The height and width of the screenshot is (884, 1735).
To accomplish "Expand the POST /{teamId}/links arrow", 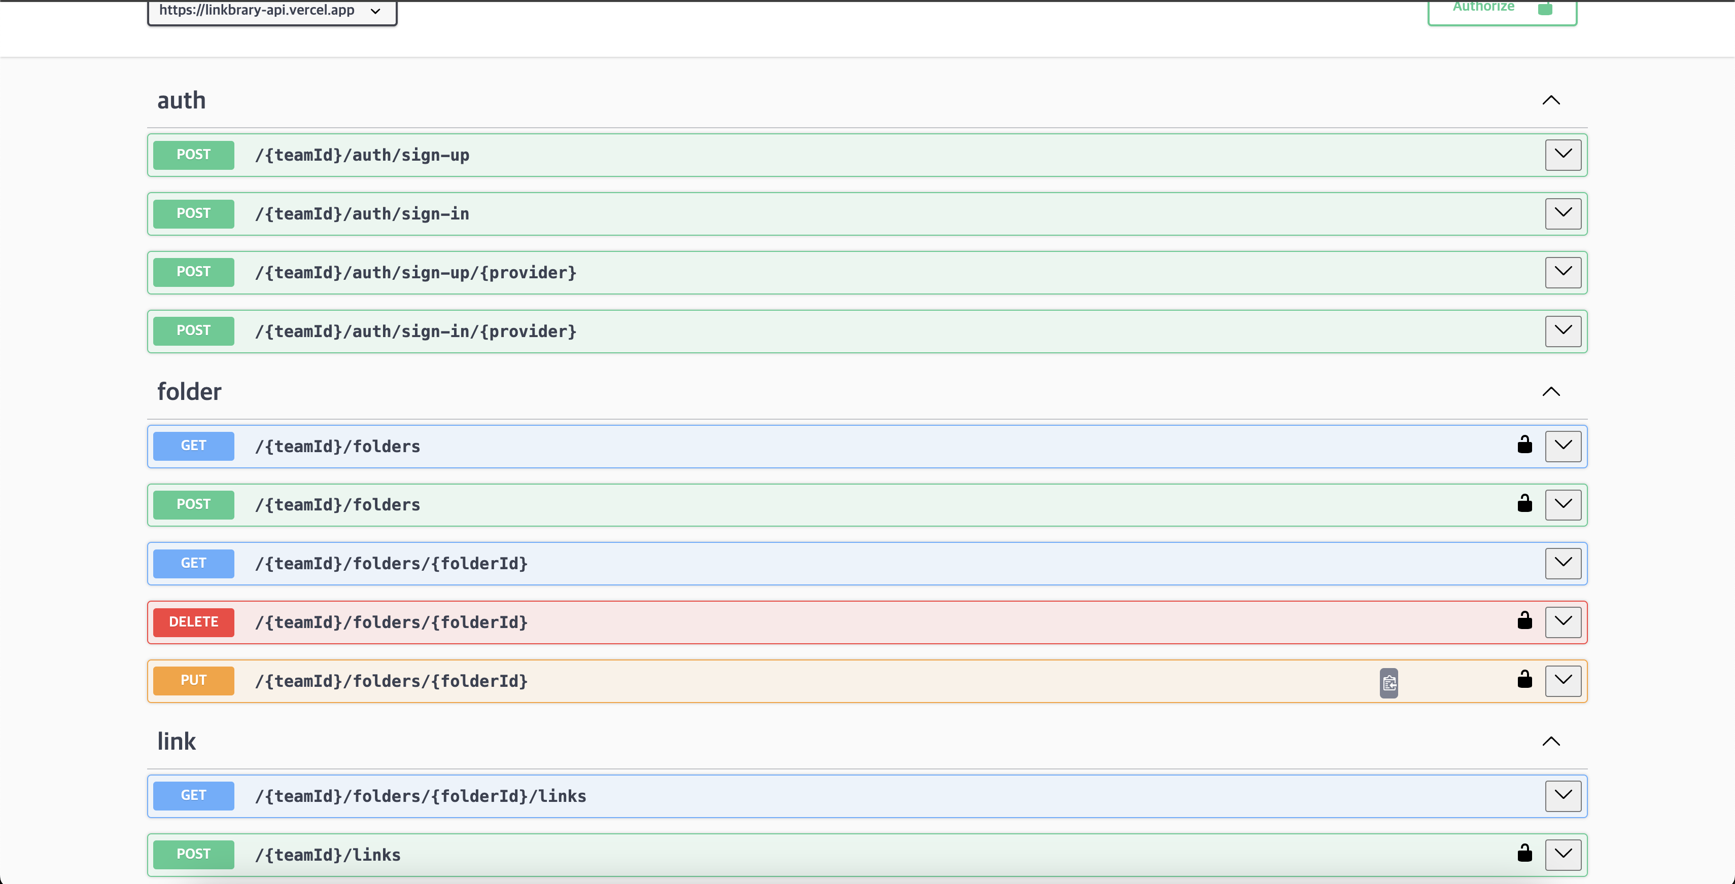I will [x=1563, y=855].
